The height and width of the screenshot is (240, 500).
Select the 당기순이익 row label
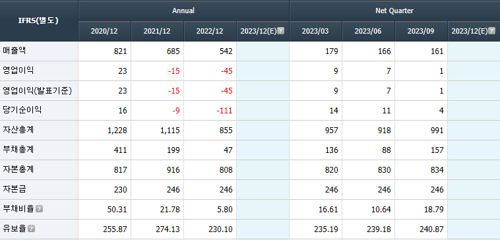[x=22, y=110]
